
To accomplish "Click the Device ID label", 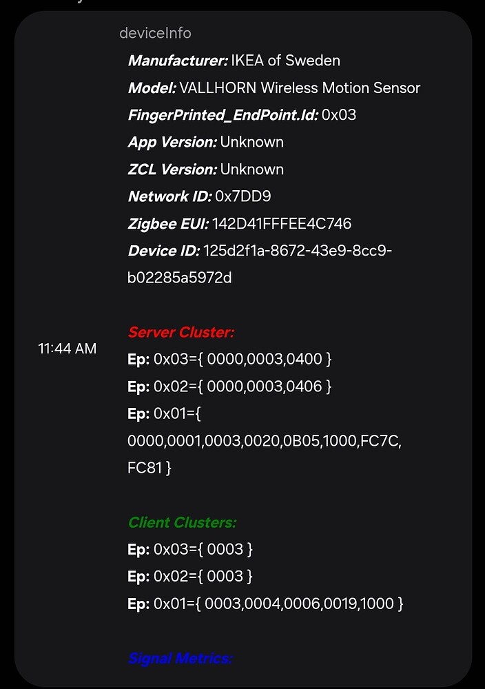I will pyautogui.click(x=163, y=251).
